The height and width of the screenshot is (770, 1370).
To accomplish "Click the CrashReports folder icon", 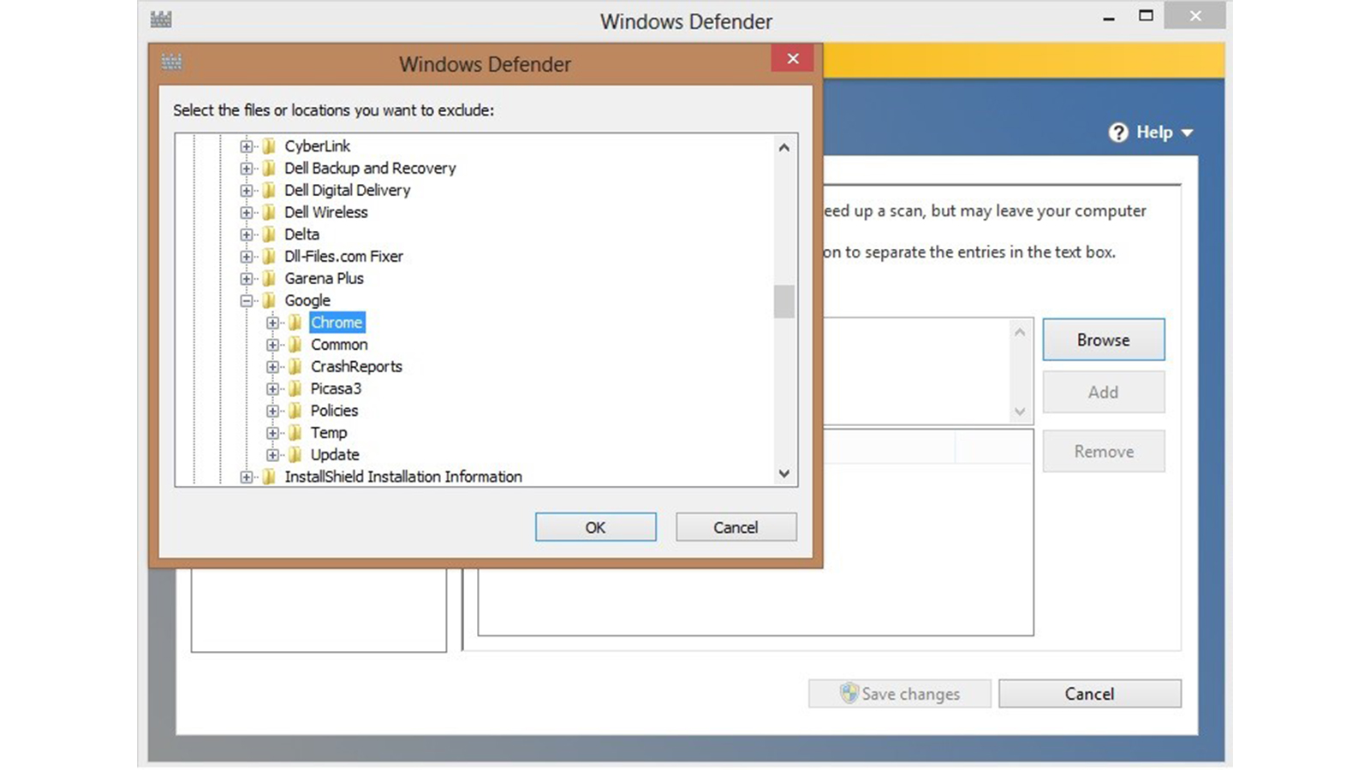I will pyautogui.click(x=295, y=367).
